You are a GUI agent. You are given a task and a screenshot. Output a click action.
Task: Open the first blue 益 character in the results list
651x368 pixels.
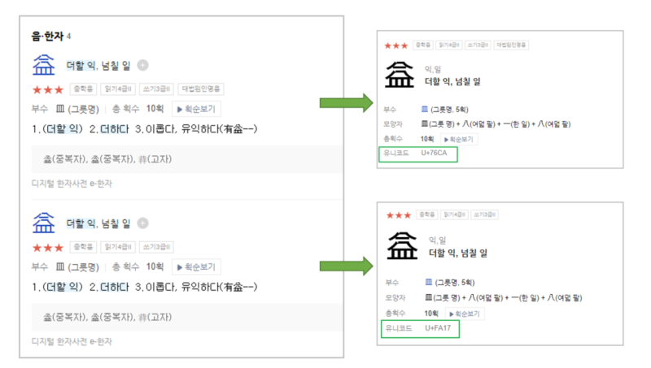point(44,65)
